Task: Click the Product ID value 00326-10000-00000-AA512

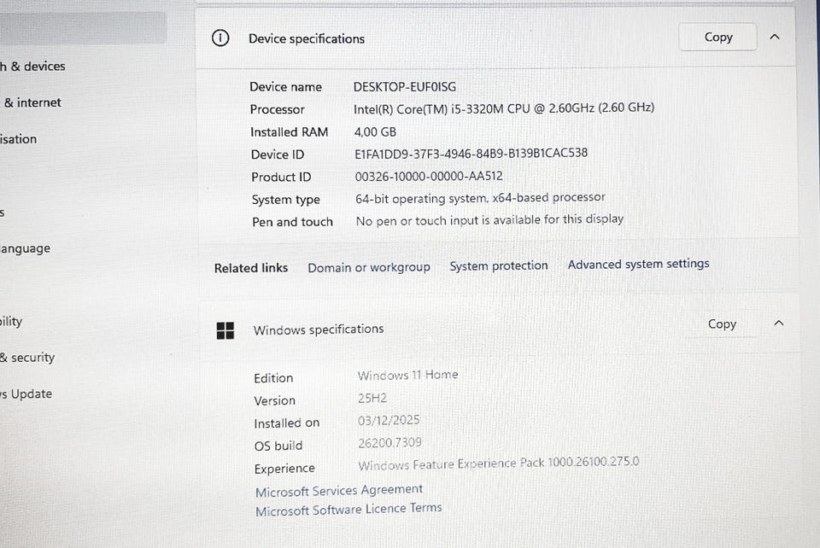Action: (429, 176)
